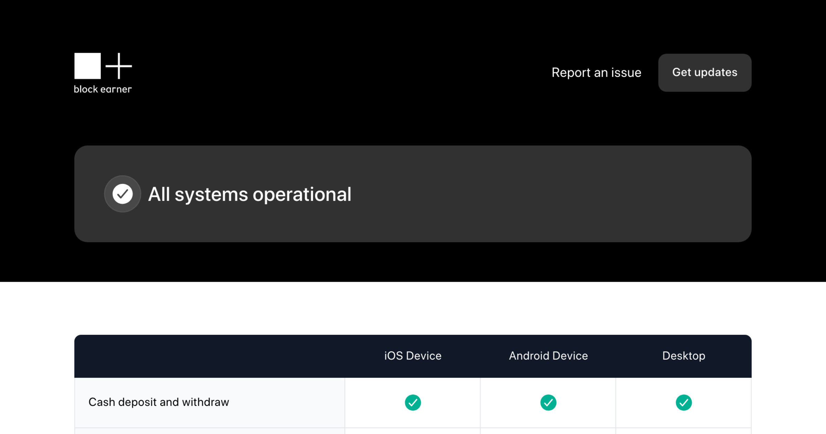Screen dimensions: 826x434
Task: Open the Report an issue link
Action: 596,73
